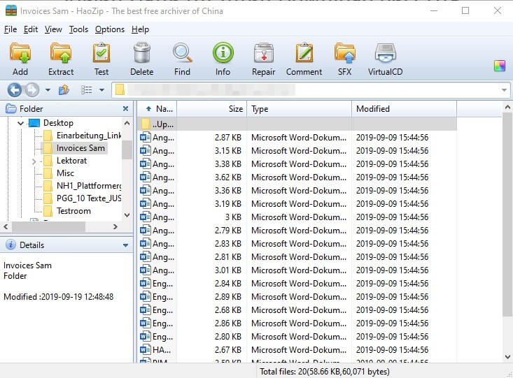Collapse the Desktop tree node

[x=20, y=123]
